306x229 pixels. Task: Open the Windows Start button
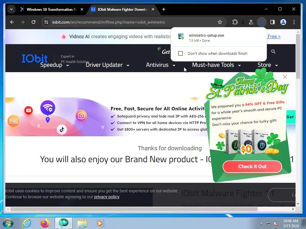[x=8, y=223]
